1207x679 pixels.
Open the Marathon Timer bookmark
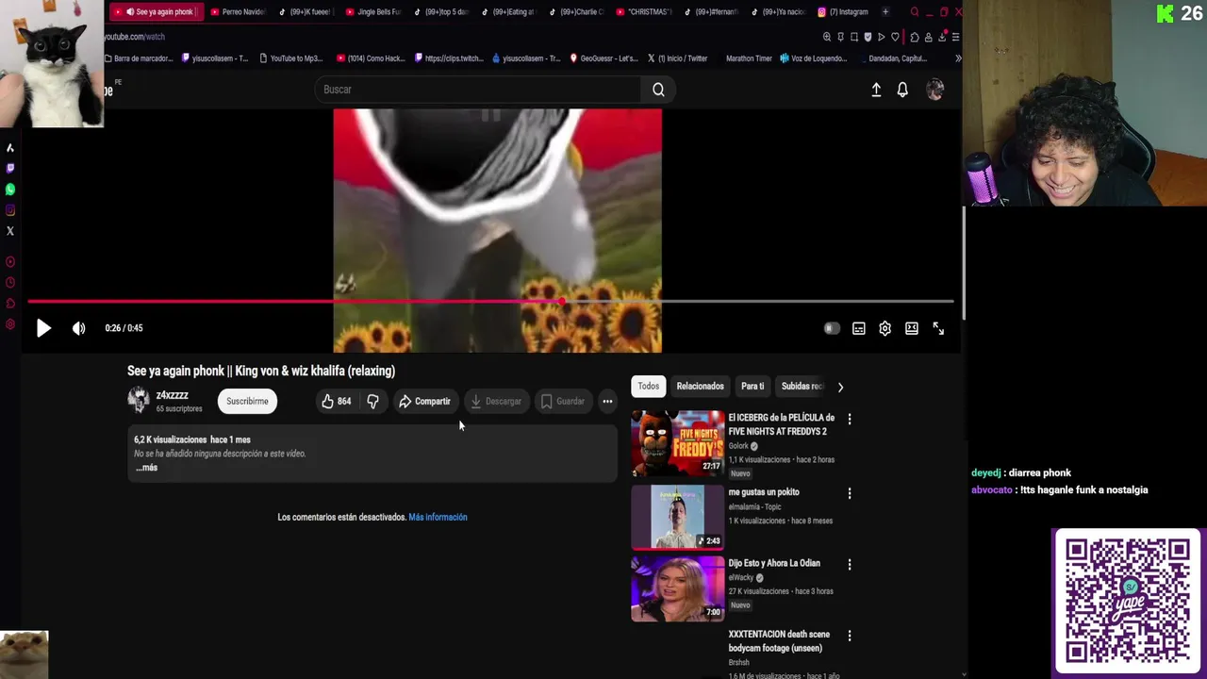[749, 58]
